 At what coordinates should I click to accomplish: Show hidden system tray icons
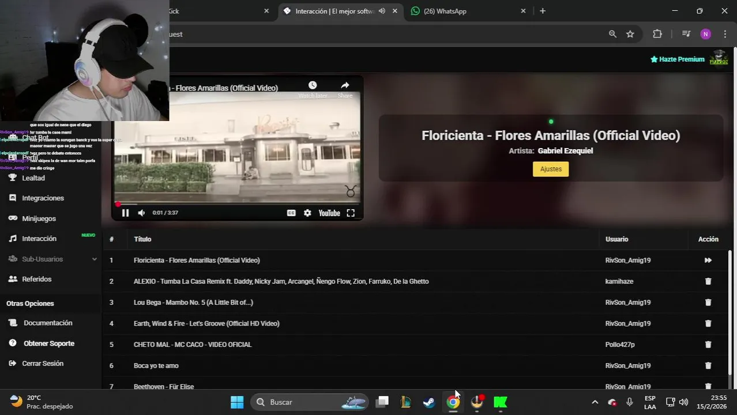[595, 402]
